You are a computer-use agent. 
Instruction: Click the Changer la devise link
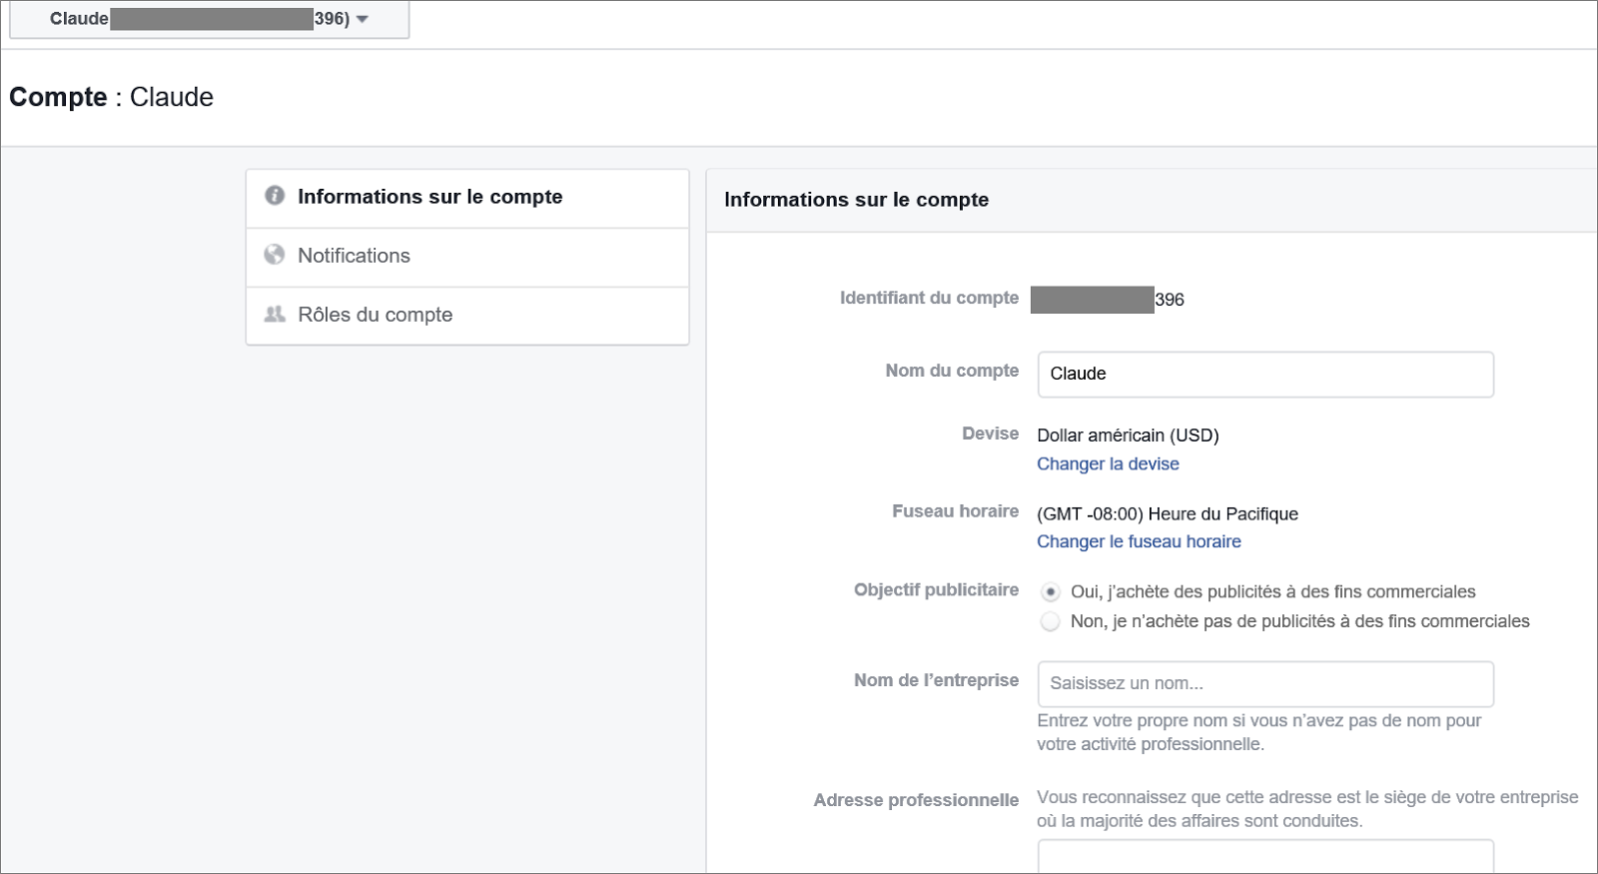pyautogui.click(x=1108, y=463)
